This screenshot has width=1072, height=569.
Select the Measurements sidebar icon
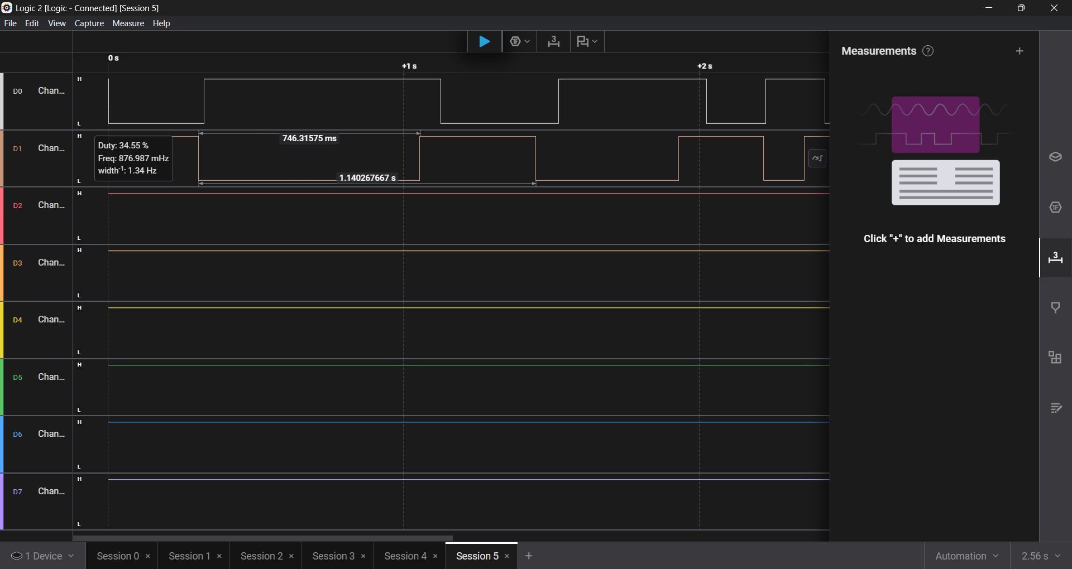click(x=1055, y=257)
